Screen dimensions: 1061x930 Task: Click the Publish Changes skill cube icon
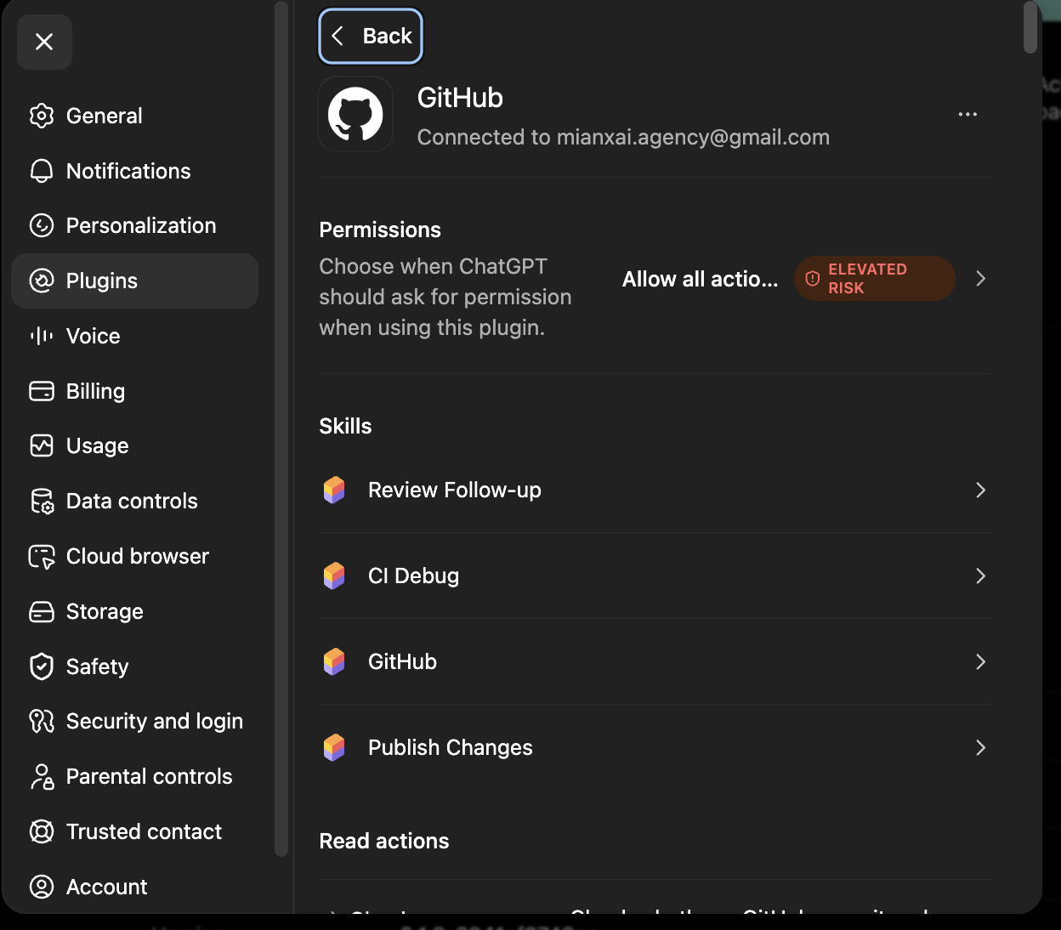coord(334,747)
